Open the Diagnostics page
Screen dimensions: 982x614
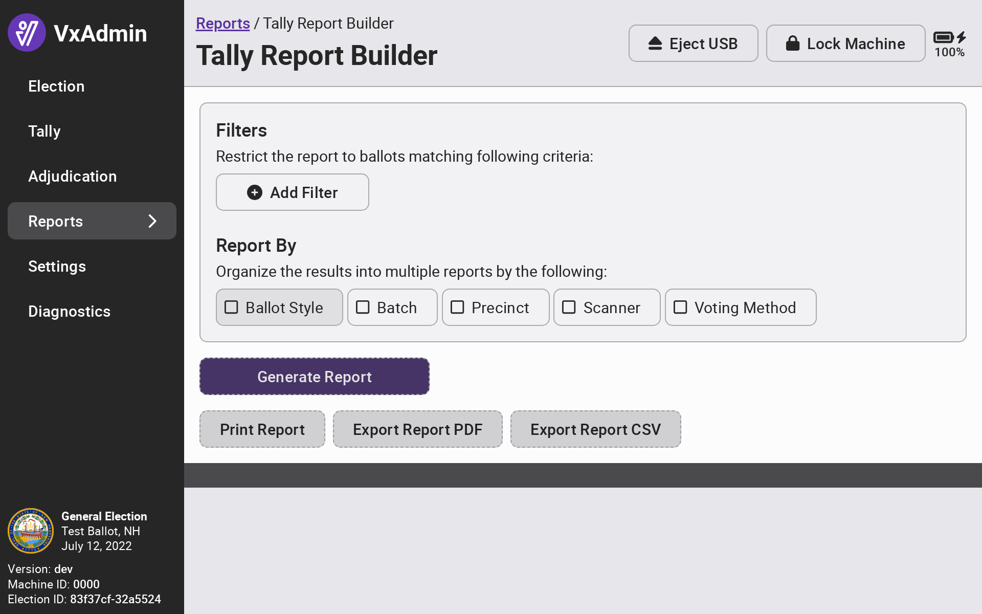(x=69, y=311)
